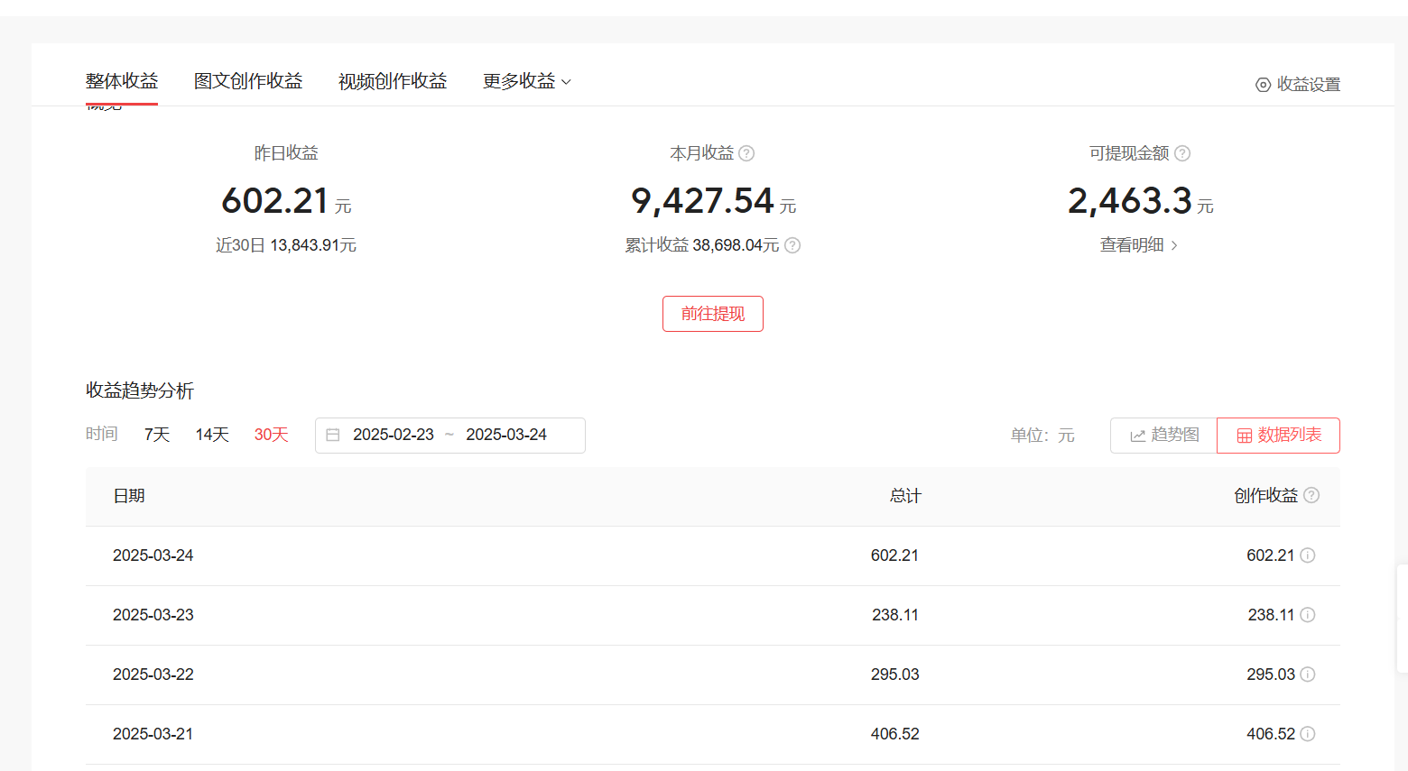Click the 前往提现 withdrawal button
The width and height of the screenshot is (1408, 771).
[x=712, y=313]
